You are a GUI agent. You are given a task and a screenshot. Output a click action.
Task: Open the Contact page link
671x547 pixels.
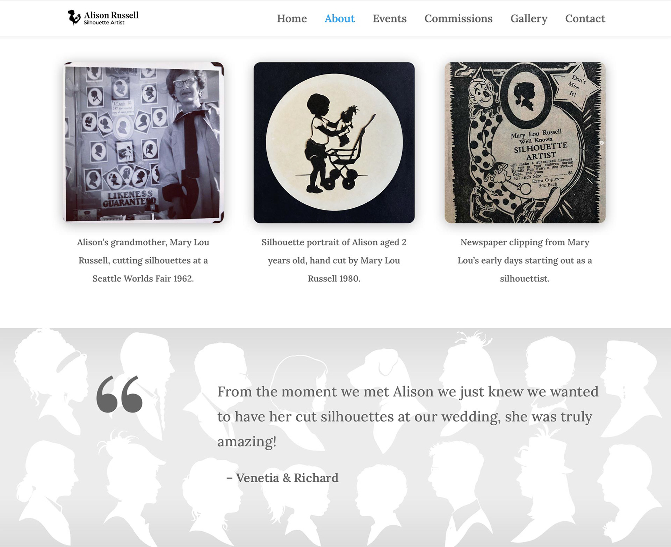click(x=585, y=19)
